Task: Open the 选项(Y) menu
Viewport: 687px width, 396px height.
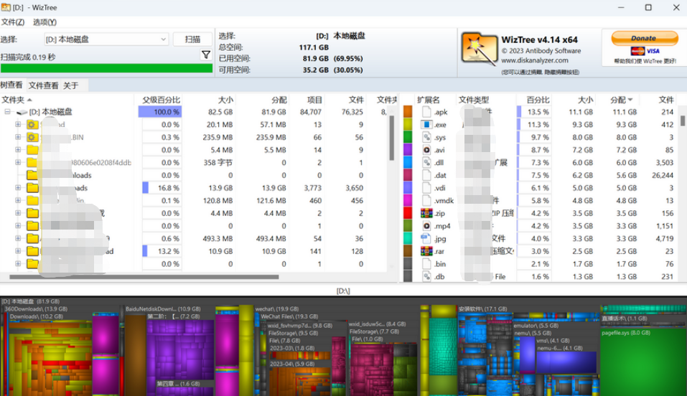Action: click(x=45, y=22)
